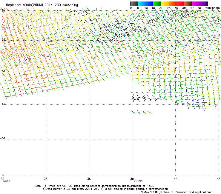
Task: Click the cyan 5-10 knots color swatch
Action: (142, 4)
